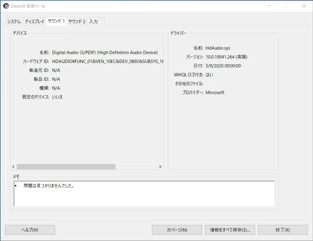Click the 製造元 ID value N/A
This screenshot has width=313, height=241.
pyautogui.click(x=56, y=70)
